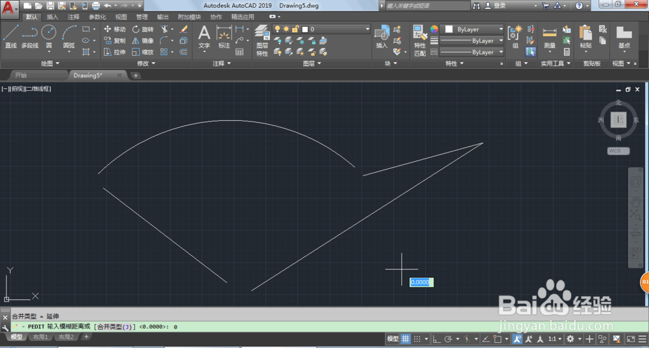The height and width of the screenshot is (348, 649).
Task: Toggle snap mode dots icon
Action: (x=417, y=338)
